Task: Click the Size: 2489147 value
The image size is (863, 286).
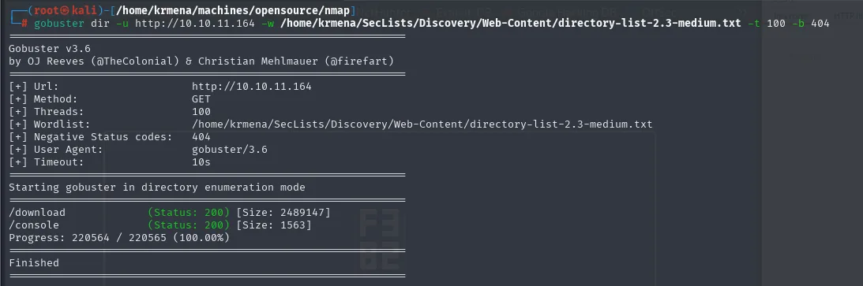Action: (283, 213)
